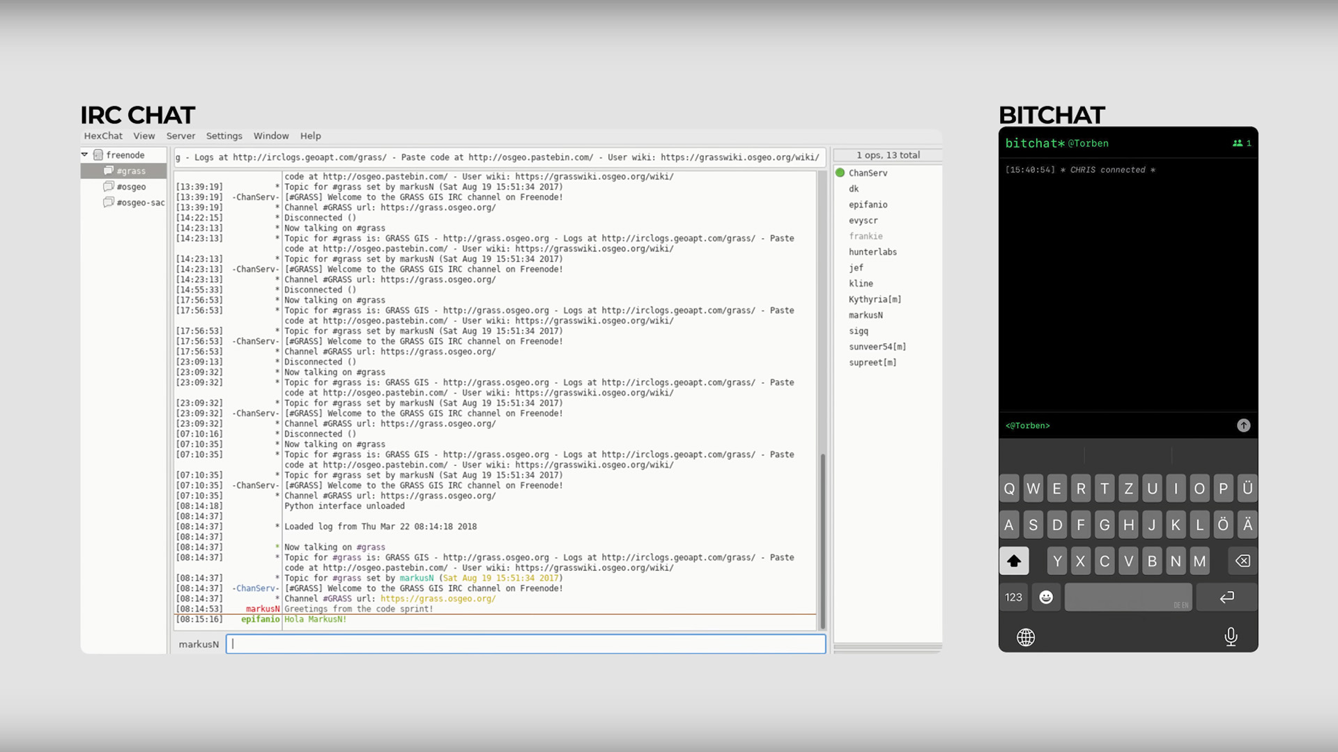
Task: Open the grass.osgeo.org link in chat
Action: 438,599
